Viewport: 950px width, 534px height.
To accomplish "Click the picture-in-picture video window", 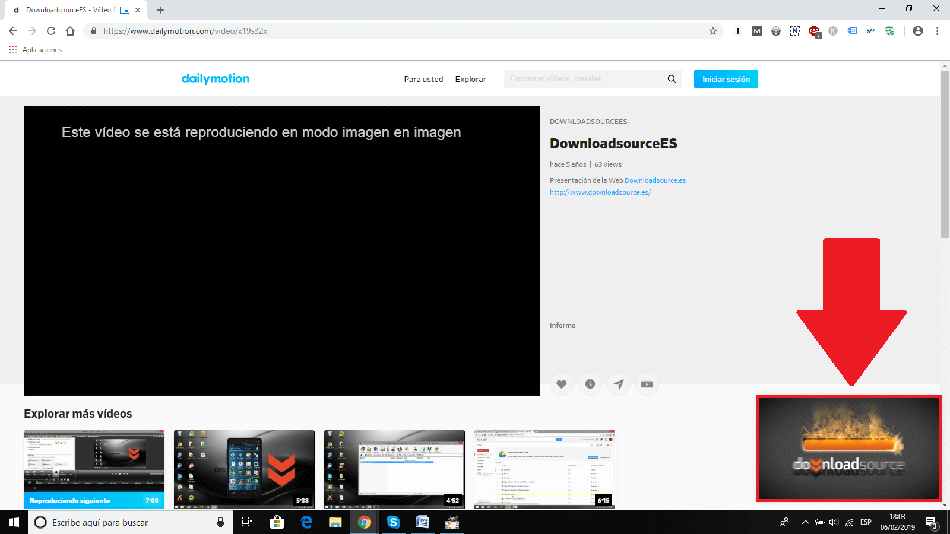I will (x=848, y=448).
